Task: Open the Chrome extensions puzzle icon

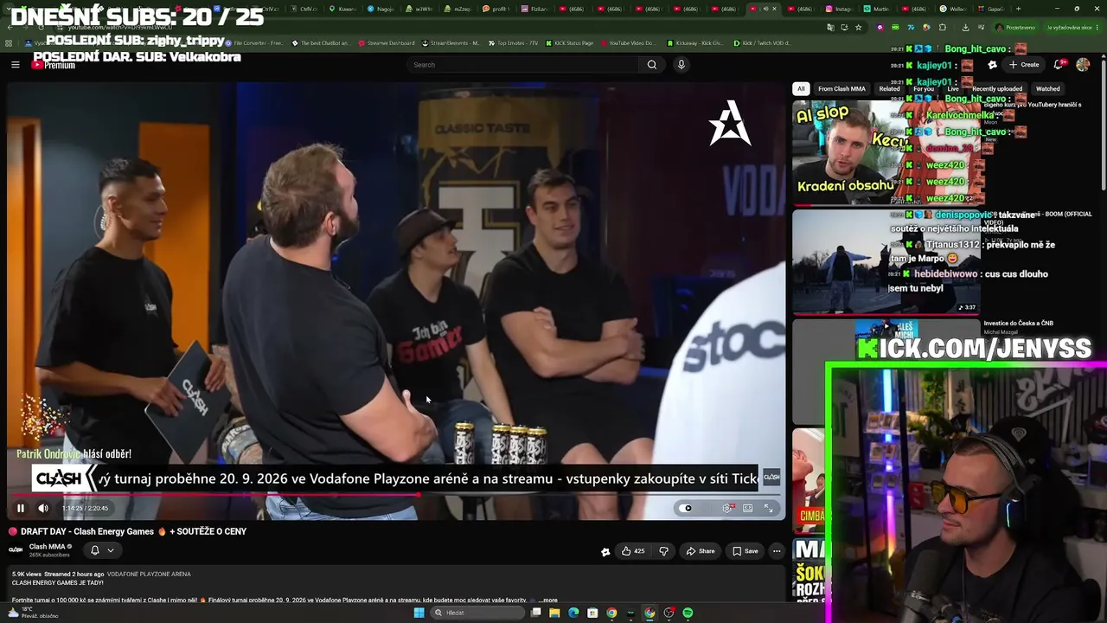Action: point(943,27)
